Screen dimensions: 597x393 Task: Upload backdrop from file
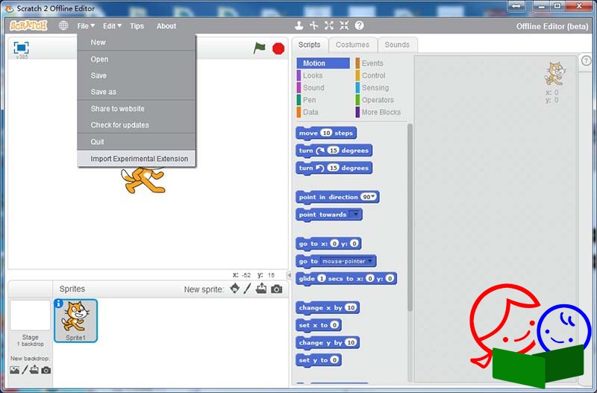[34, 369]
